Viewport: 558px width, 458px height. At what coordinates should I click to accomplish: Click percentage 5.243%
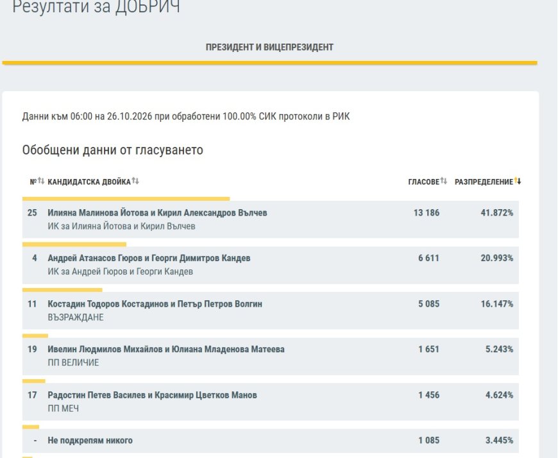[499, 349]
